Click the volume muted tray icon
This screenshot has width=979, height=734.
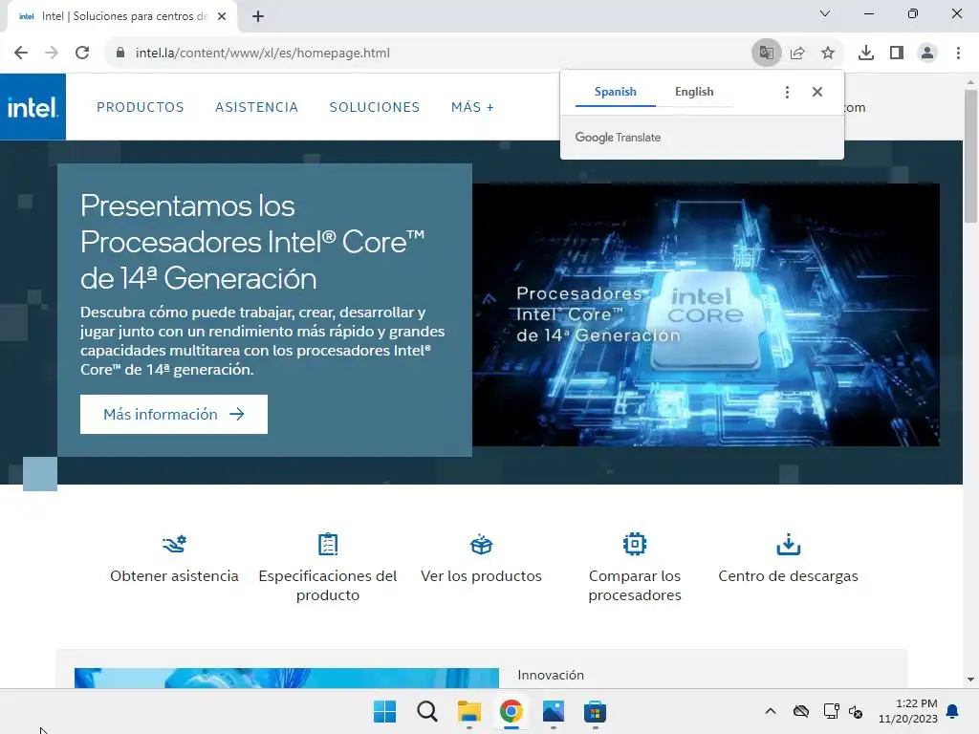pyautogui.click(x=856, y=711)
